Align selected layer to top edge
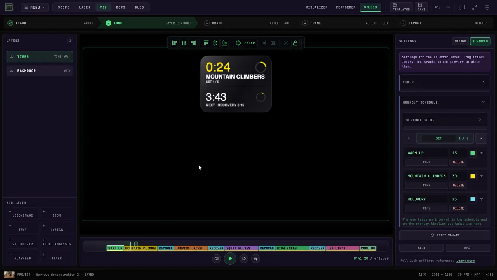 click(206, 43)
